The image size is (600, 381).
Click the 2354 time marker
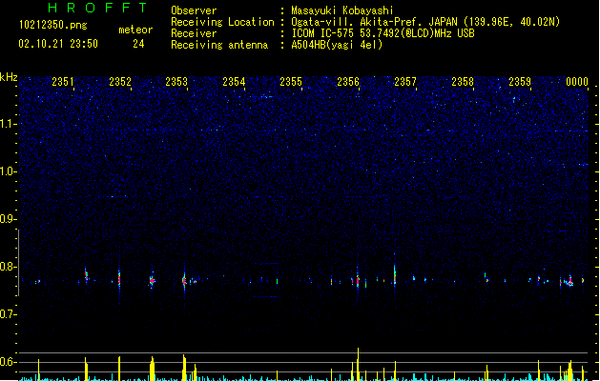pyautogui.click(x=234, y=82)
